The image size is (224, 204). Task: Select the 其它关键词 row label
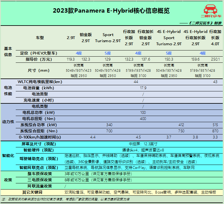point(32,192)
